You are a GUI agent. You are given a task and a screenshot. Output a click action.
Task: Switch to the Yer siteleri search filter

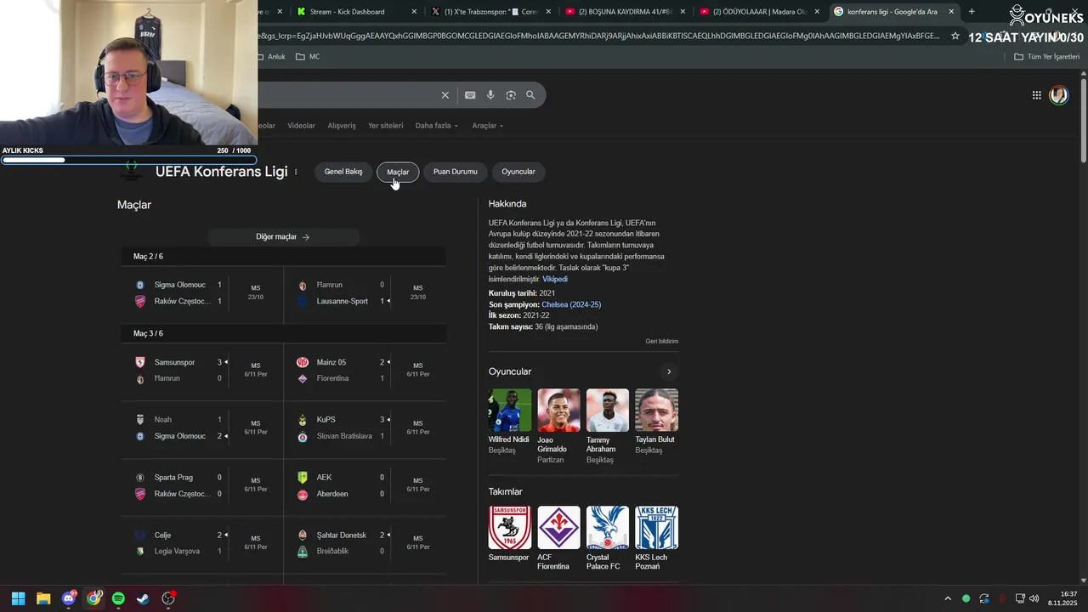pos(386,126)
